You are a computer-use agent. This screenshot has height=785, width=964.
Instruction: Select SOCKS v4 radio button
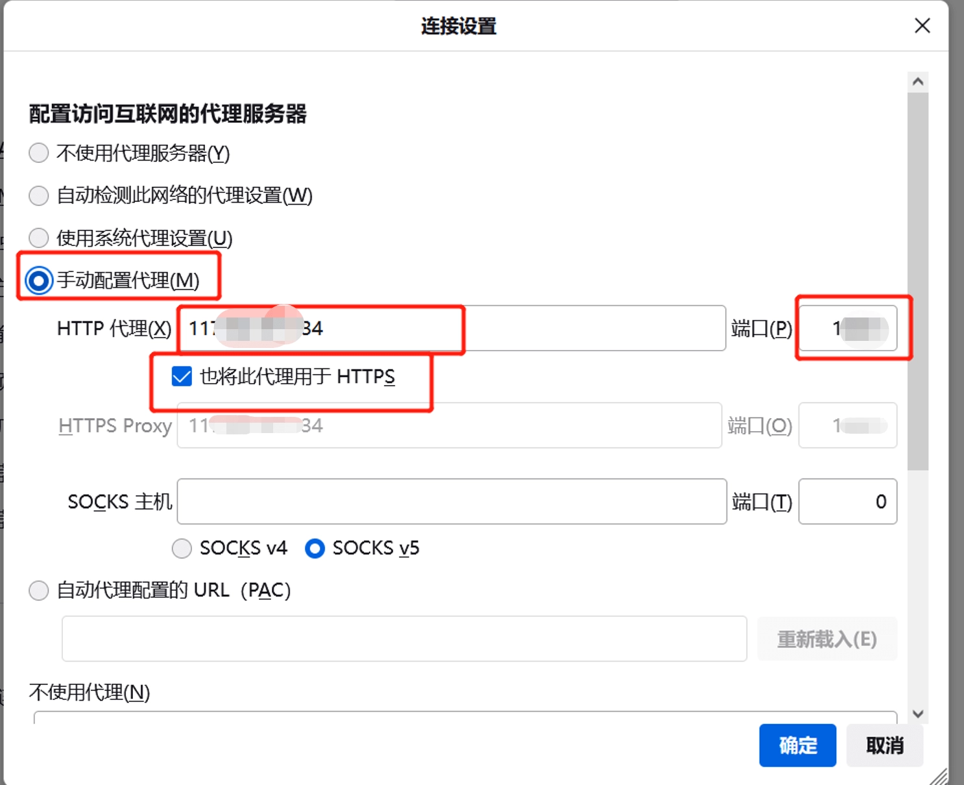[182, 549]
